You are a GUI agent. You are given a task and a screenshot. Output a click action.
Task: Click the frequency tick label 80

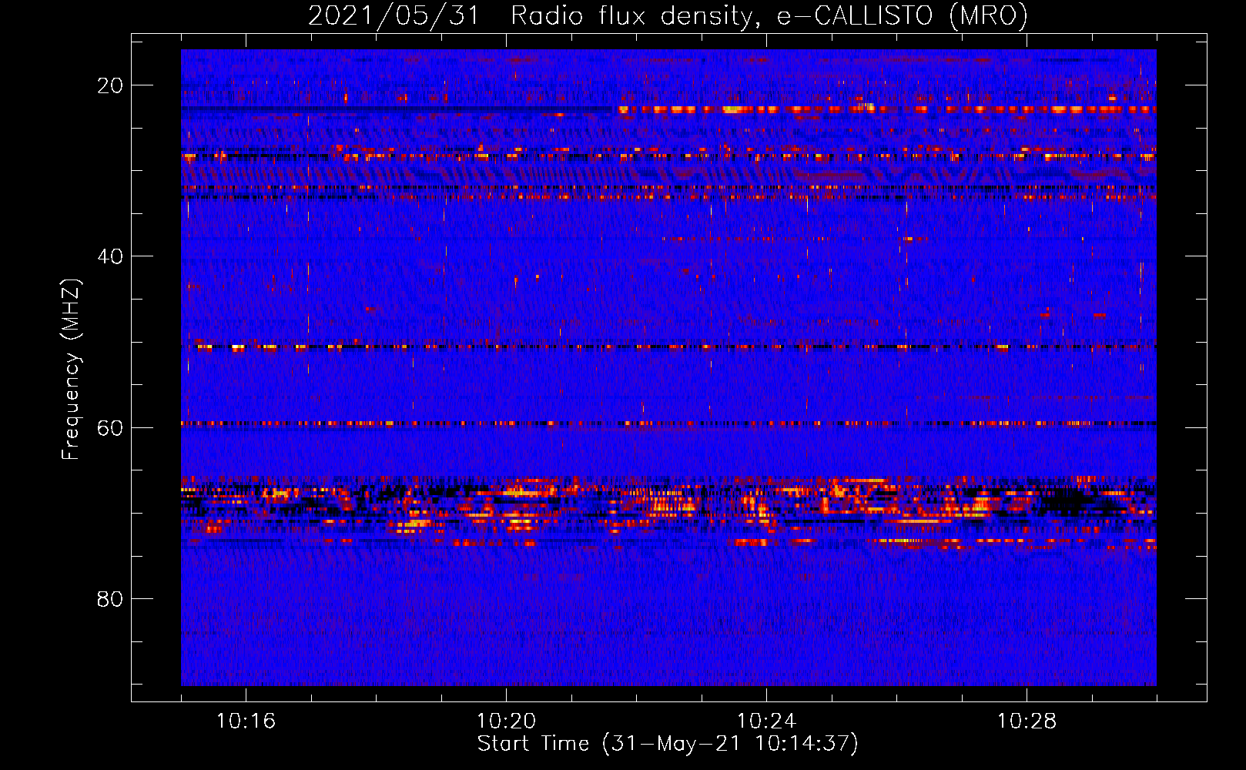(x=110, y=599)
